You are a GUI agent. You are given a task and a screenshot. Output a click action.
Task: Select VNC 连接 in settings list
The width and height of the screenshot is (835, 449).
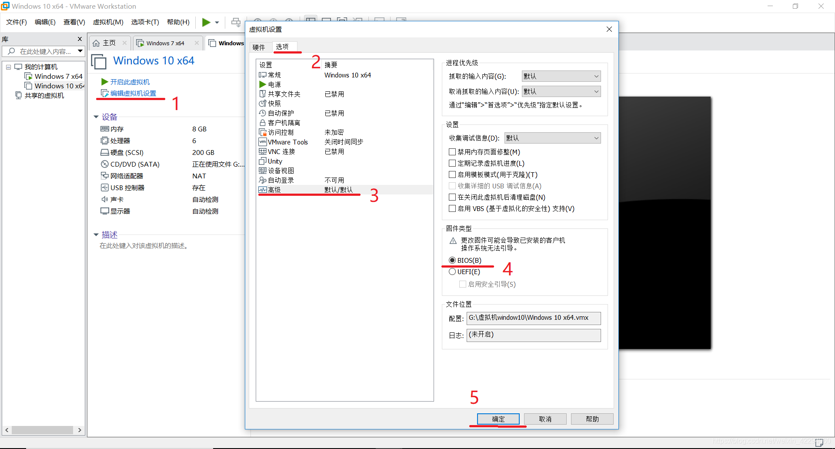click(345, 151)
